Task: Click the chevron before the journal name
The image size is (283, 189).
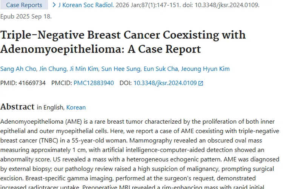Action: [x=54, y=5]
